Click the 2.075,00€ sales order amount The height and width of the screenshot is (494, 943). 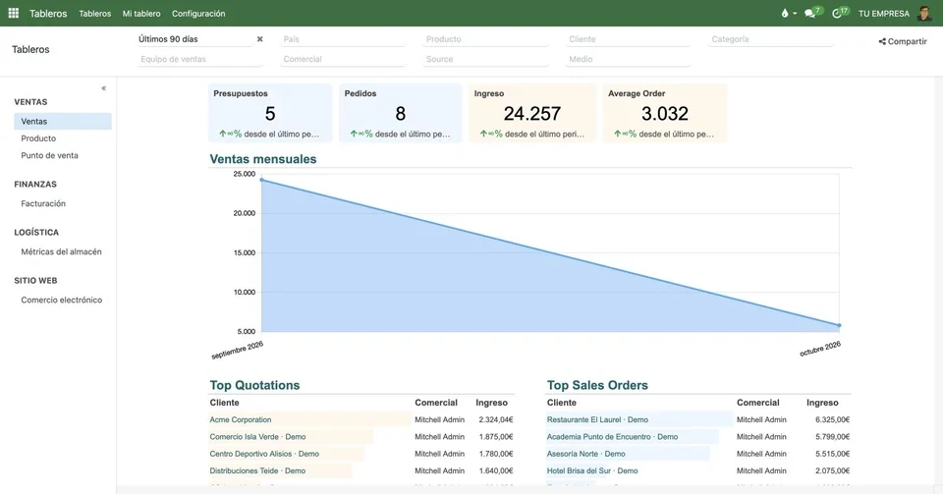click(832, 470)
